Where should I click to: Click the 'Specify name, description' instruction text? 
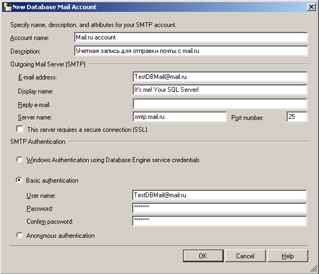point(93,25)
